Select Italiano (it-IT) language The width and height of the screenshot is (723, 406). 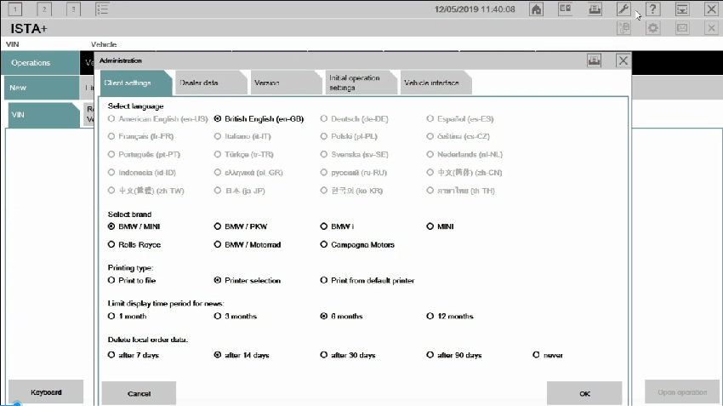click(242, 136)
